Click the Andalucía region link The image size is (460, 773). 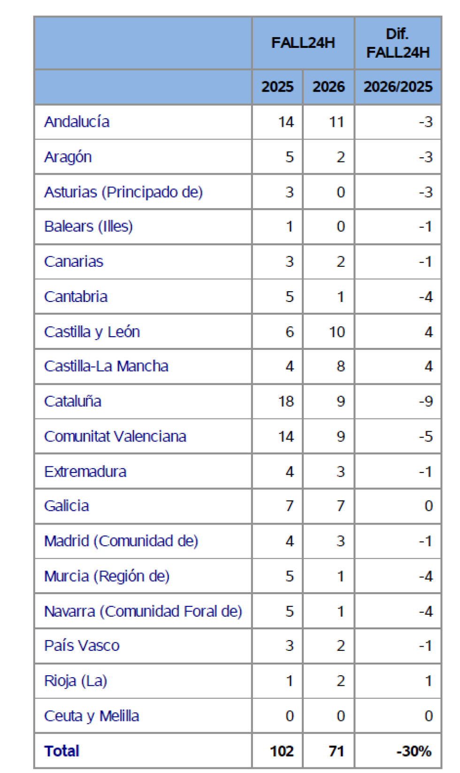[x=77, y=122]
